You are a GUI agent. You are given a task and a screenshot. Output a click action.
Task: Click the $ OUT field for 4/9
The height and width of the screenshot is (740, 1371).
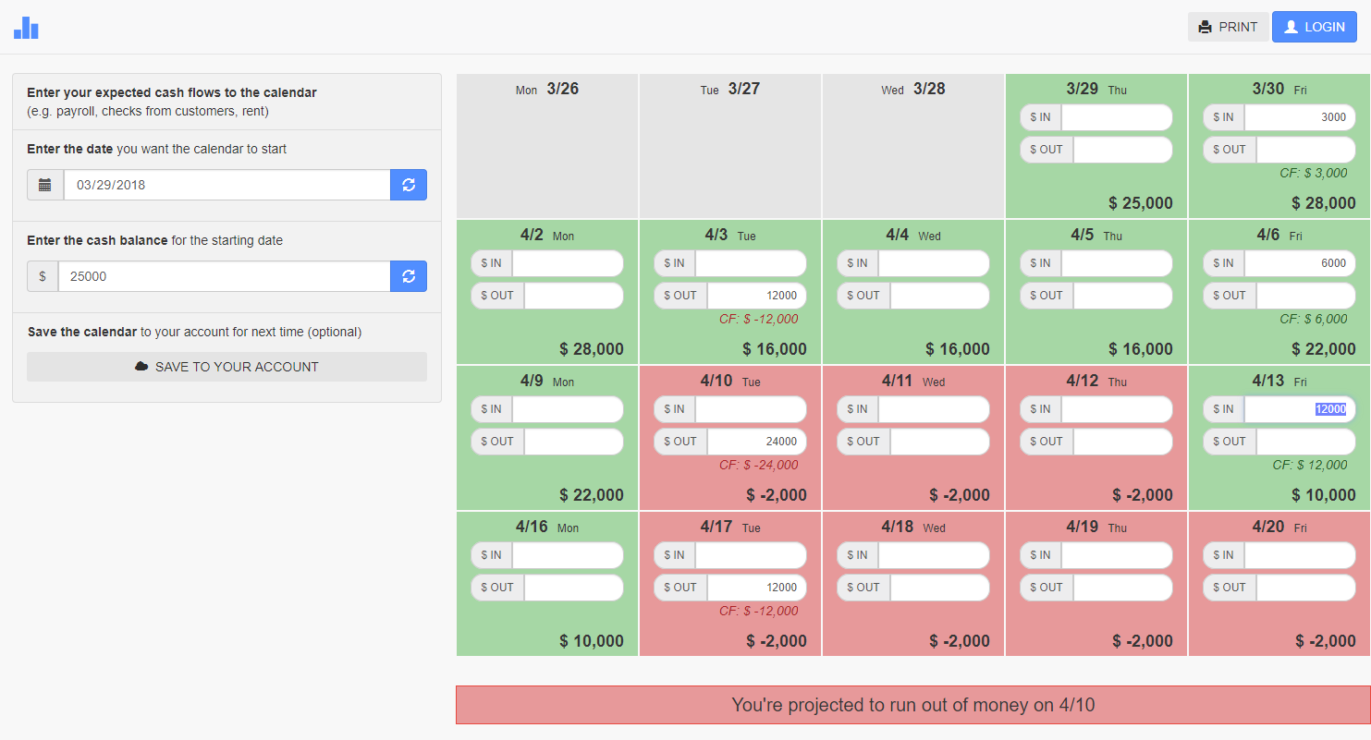click(573, 442)
